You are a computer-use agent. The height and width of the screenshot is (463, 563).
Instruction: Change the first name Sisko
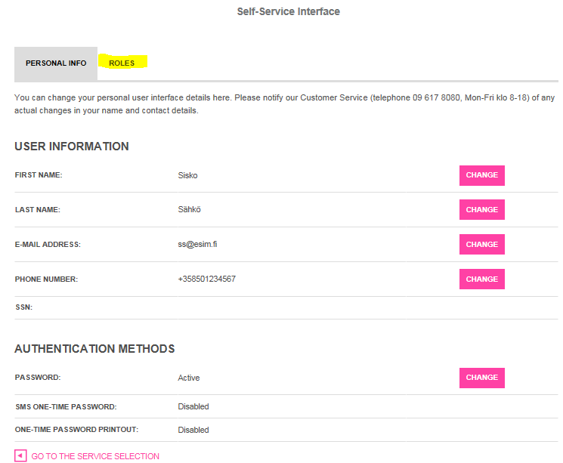(482, 175)
